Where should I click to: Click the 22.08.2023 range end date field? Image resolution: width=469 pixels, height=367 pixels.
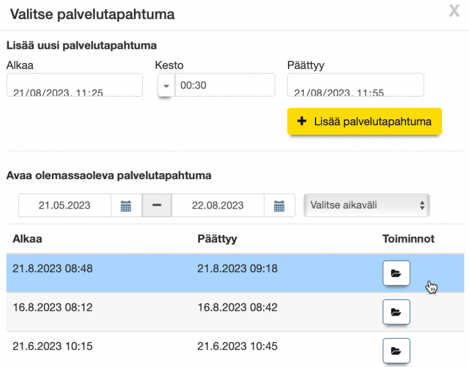pyautogui.click(x=218, y=206)
